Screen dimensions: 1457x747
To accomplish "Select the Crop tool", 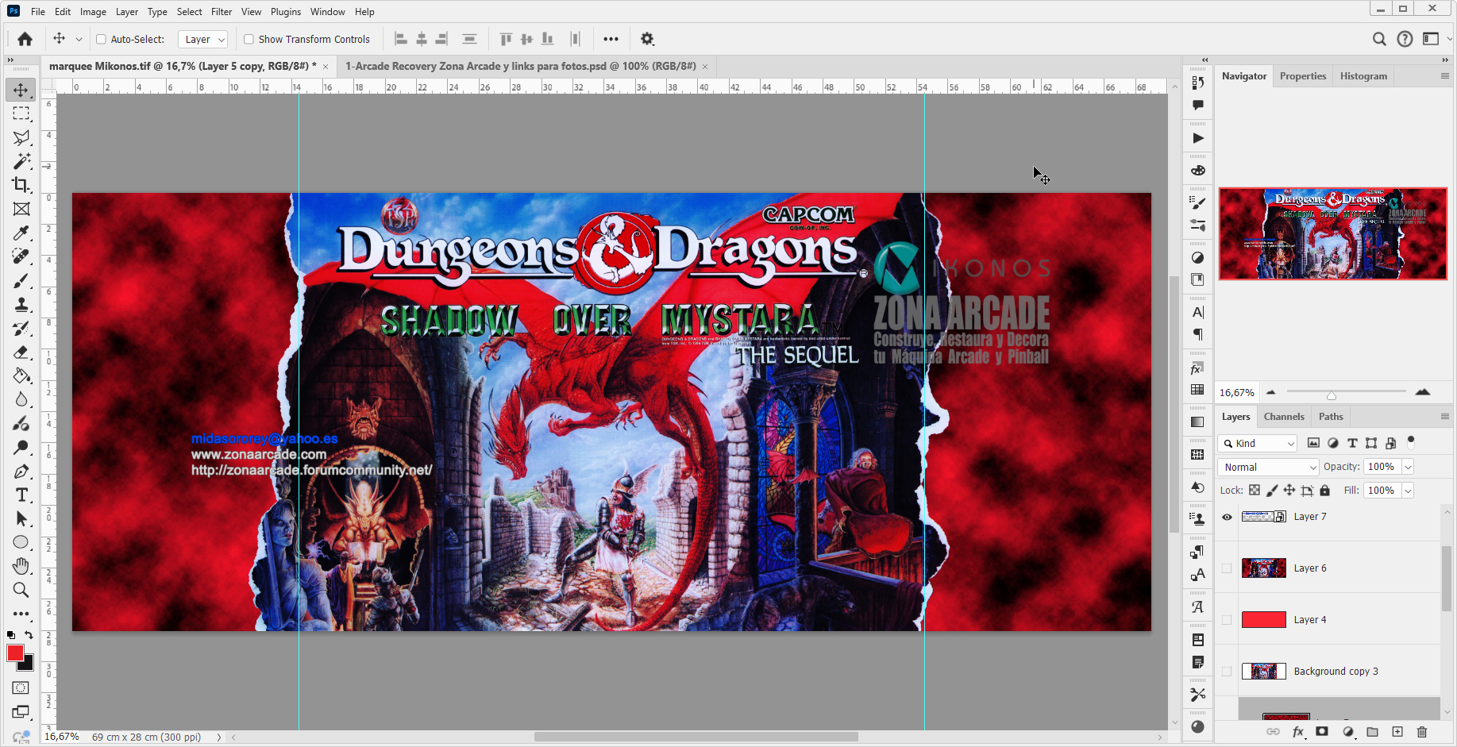I will point(21,185).
